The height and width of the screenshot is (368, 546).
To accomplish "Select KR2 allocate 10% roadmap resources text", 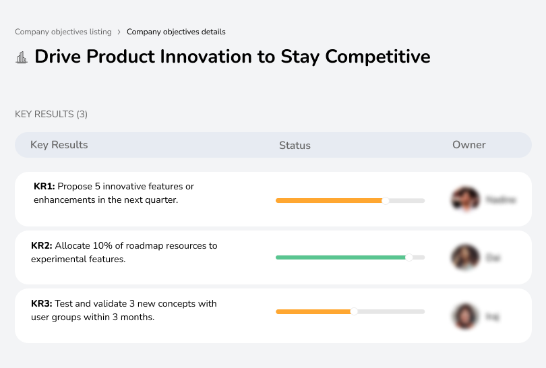I will pyautogui.click(x=124, y=252).
